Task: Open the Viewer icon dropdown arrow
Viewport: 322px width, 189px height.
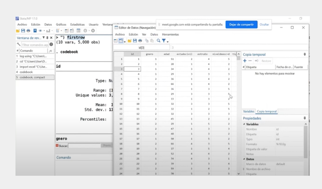Action: pyautogui.click(x=44, y=31)
